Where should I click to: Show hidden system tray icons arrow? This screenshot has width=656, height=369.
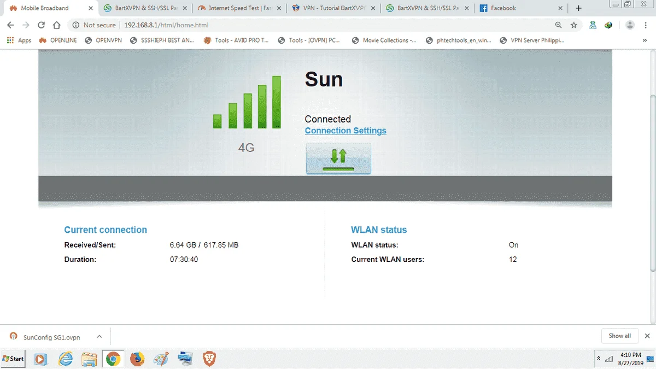click(598, 359)
